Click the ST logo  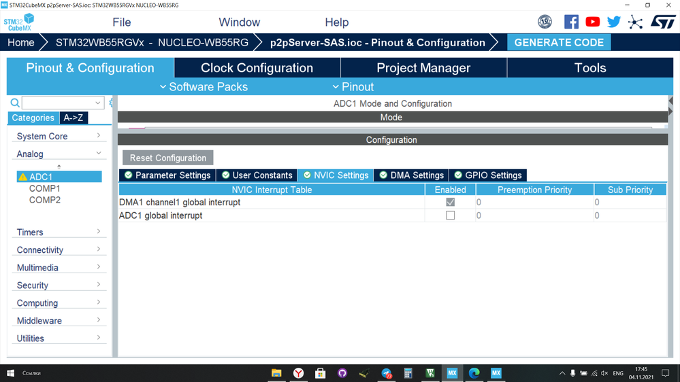(663, 22)
